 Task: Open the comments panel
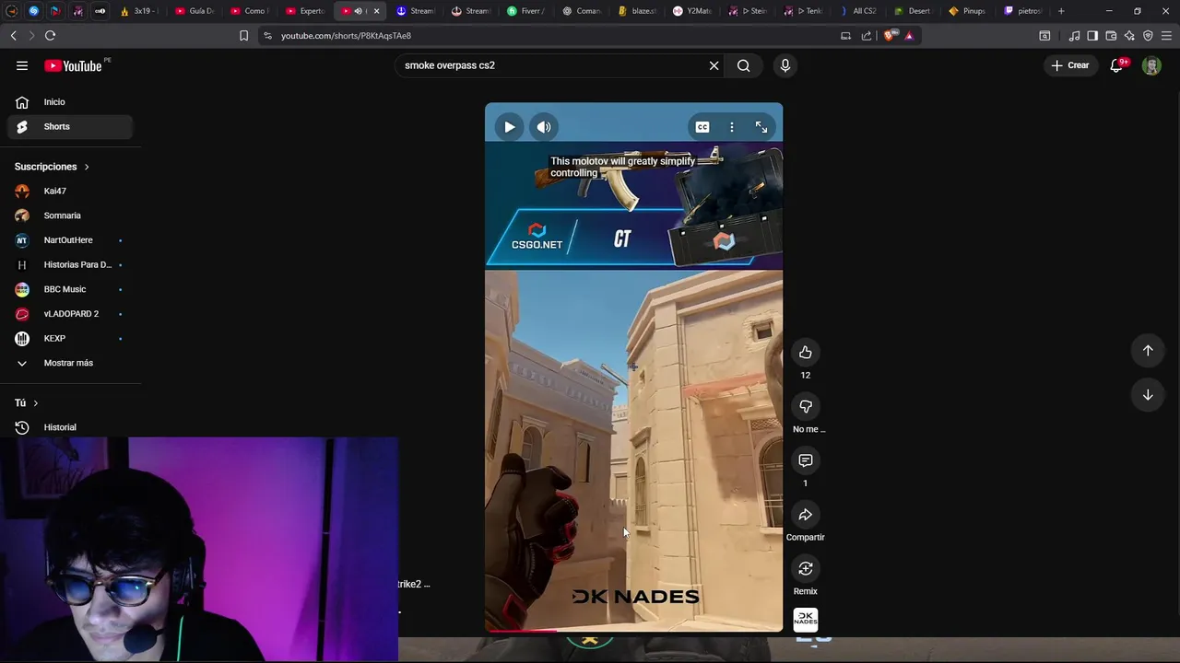[806, 460]
